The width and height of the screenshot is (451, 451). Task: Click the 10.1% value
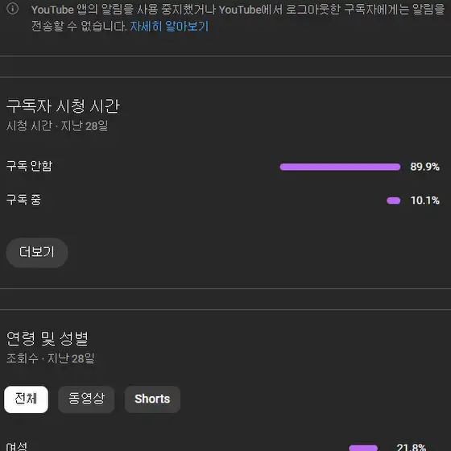coord(424,201)
